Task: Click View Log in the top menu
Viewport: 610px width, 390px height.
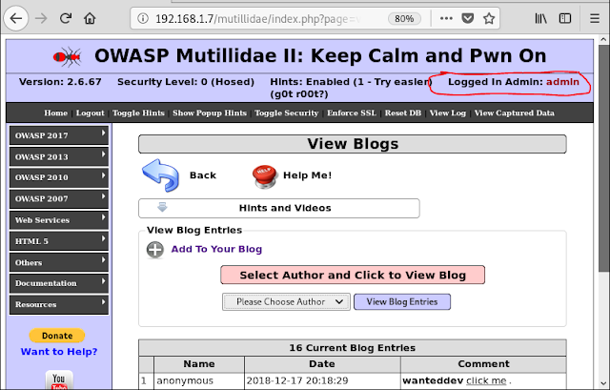Action: point(448,113)
